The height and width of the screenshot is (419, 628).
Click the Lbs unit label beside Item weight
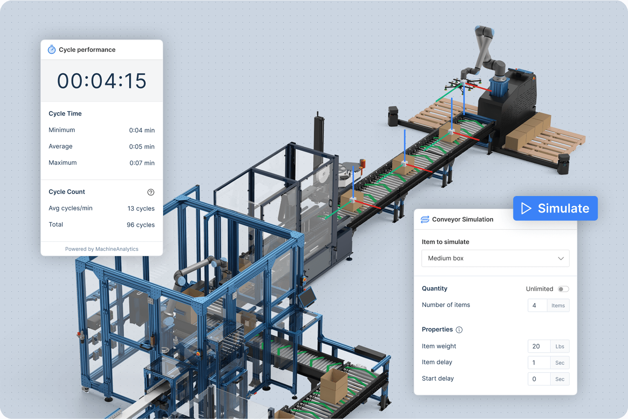[x=559, y=346]
